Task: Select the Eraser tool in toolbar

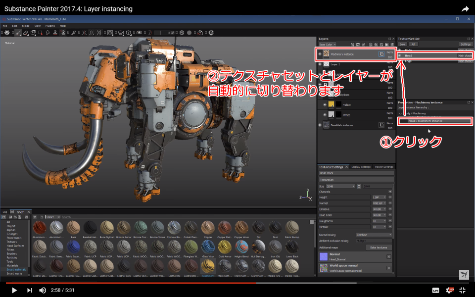Action: (x=26, y=33)
